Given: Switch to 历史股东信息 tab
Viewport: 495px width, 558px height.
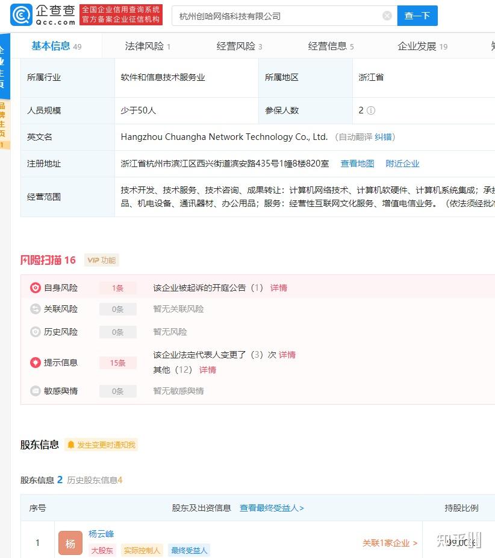Looking at the screenshot, I should click(95, 480).
